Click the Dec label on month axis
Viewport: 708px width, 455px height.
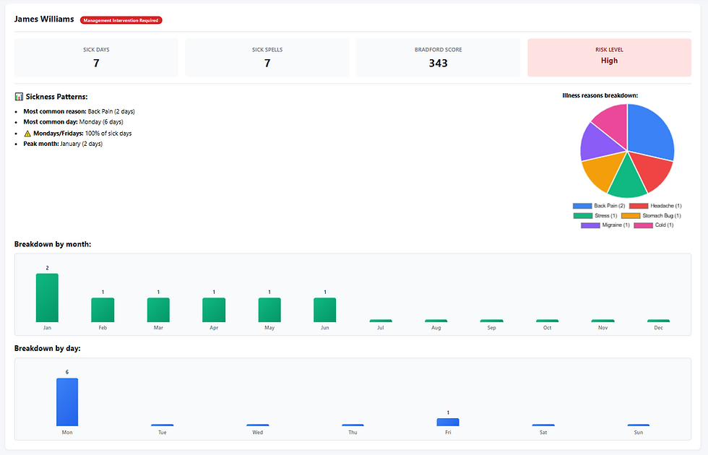(x=658, y=328)
